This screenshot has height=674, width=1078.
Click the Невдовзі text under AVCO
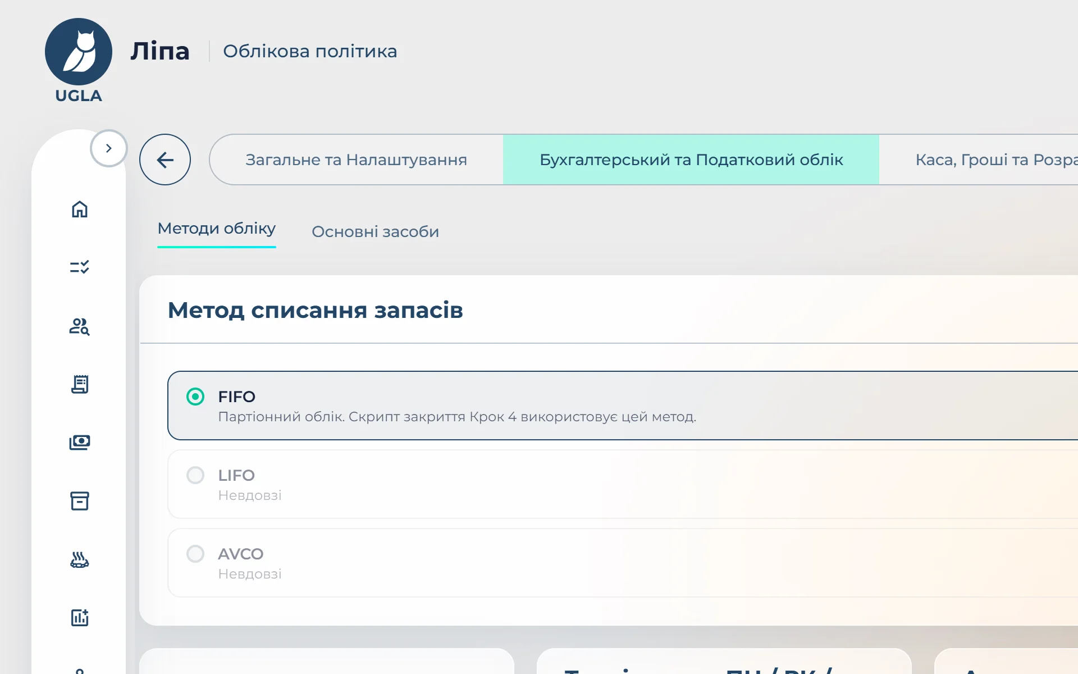250,574
